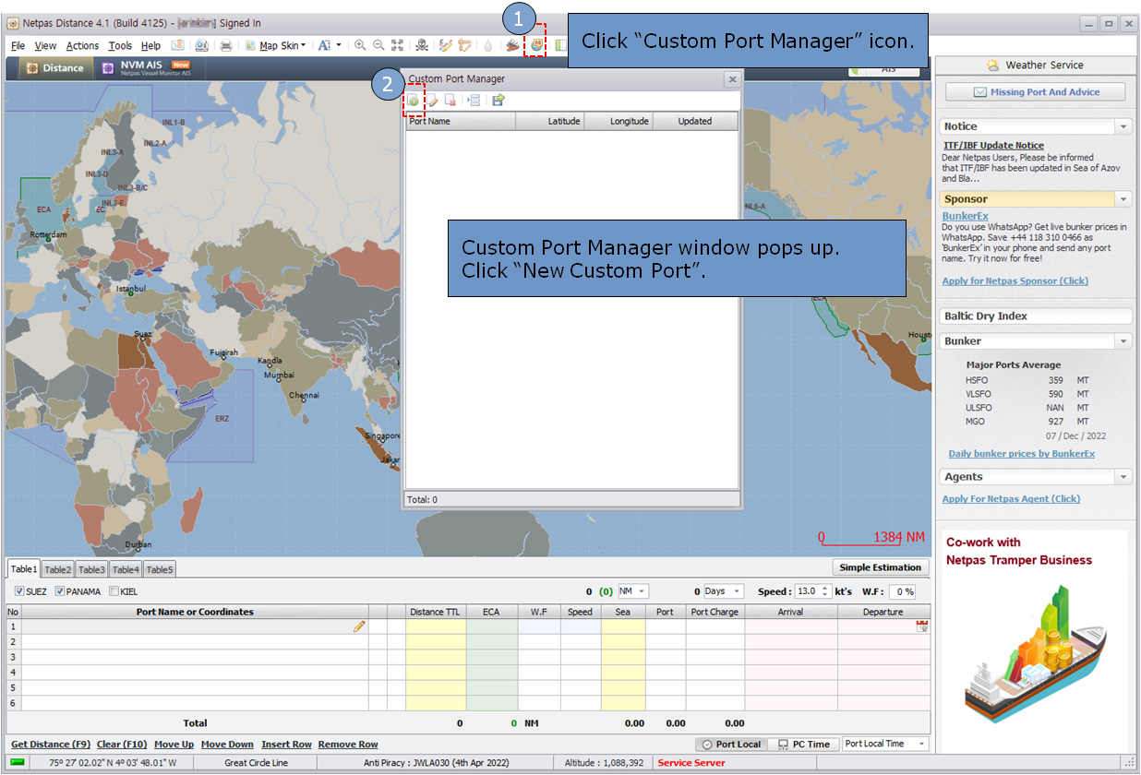The width and height of the screenshot is (1141, 775).
Task: Click the water drop toolbar icon
Action: (x=487, y=45)
